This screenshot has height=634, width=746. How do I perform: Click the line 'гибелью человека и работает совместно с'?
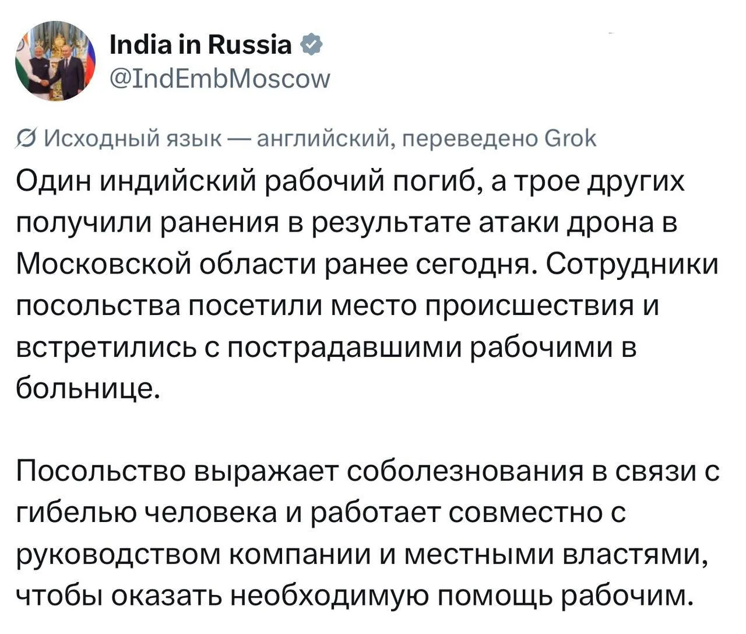coord(321,513)
